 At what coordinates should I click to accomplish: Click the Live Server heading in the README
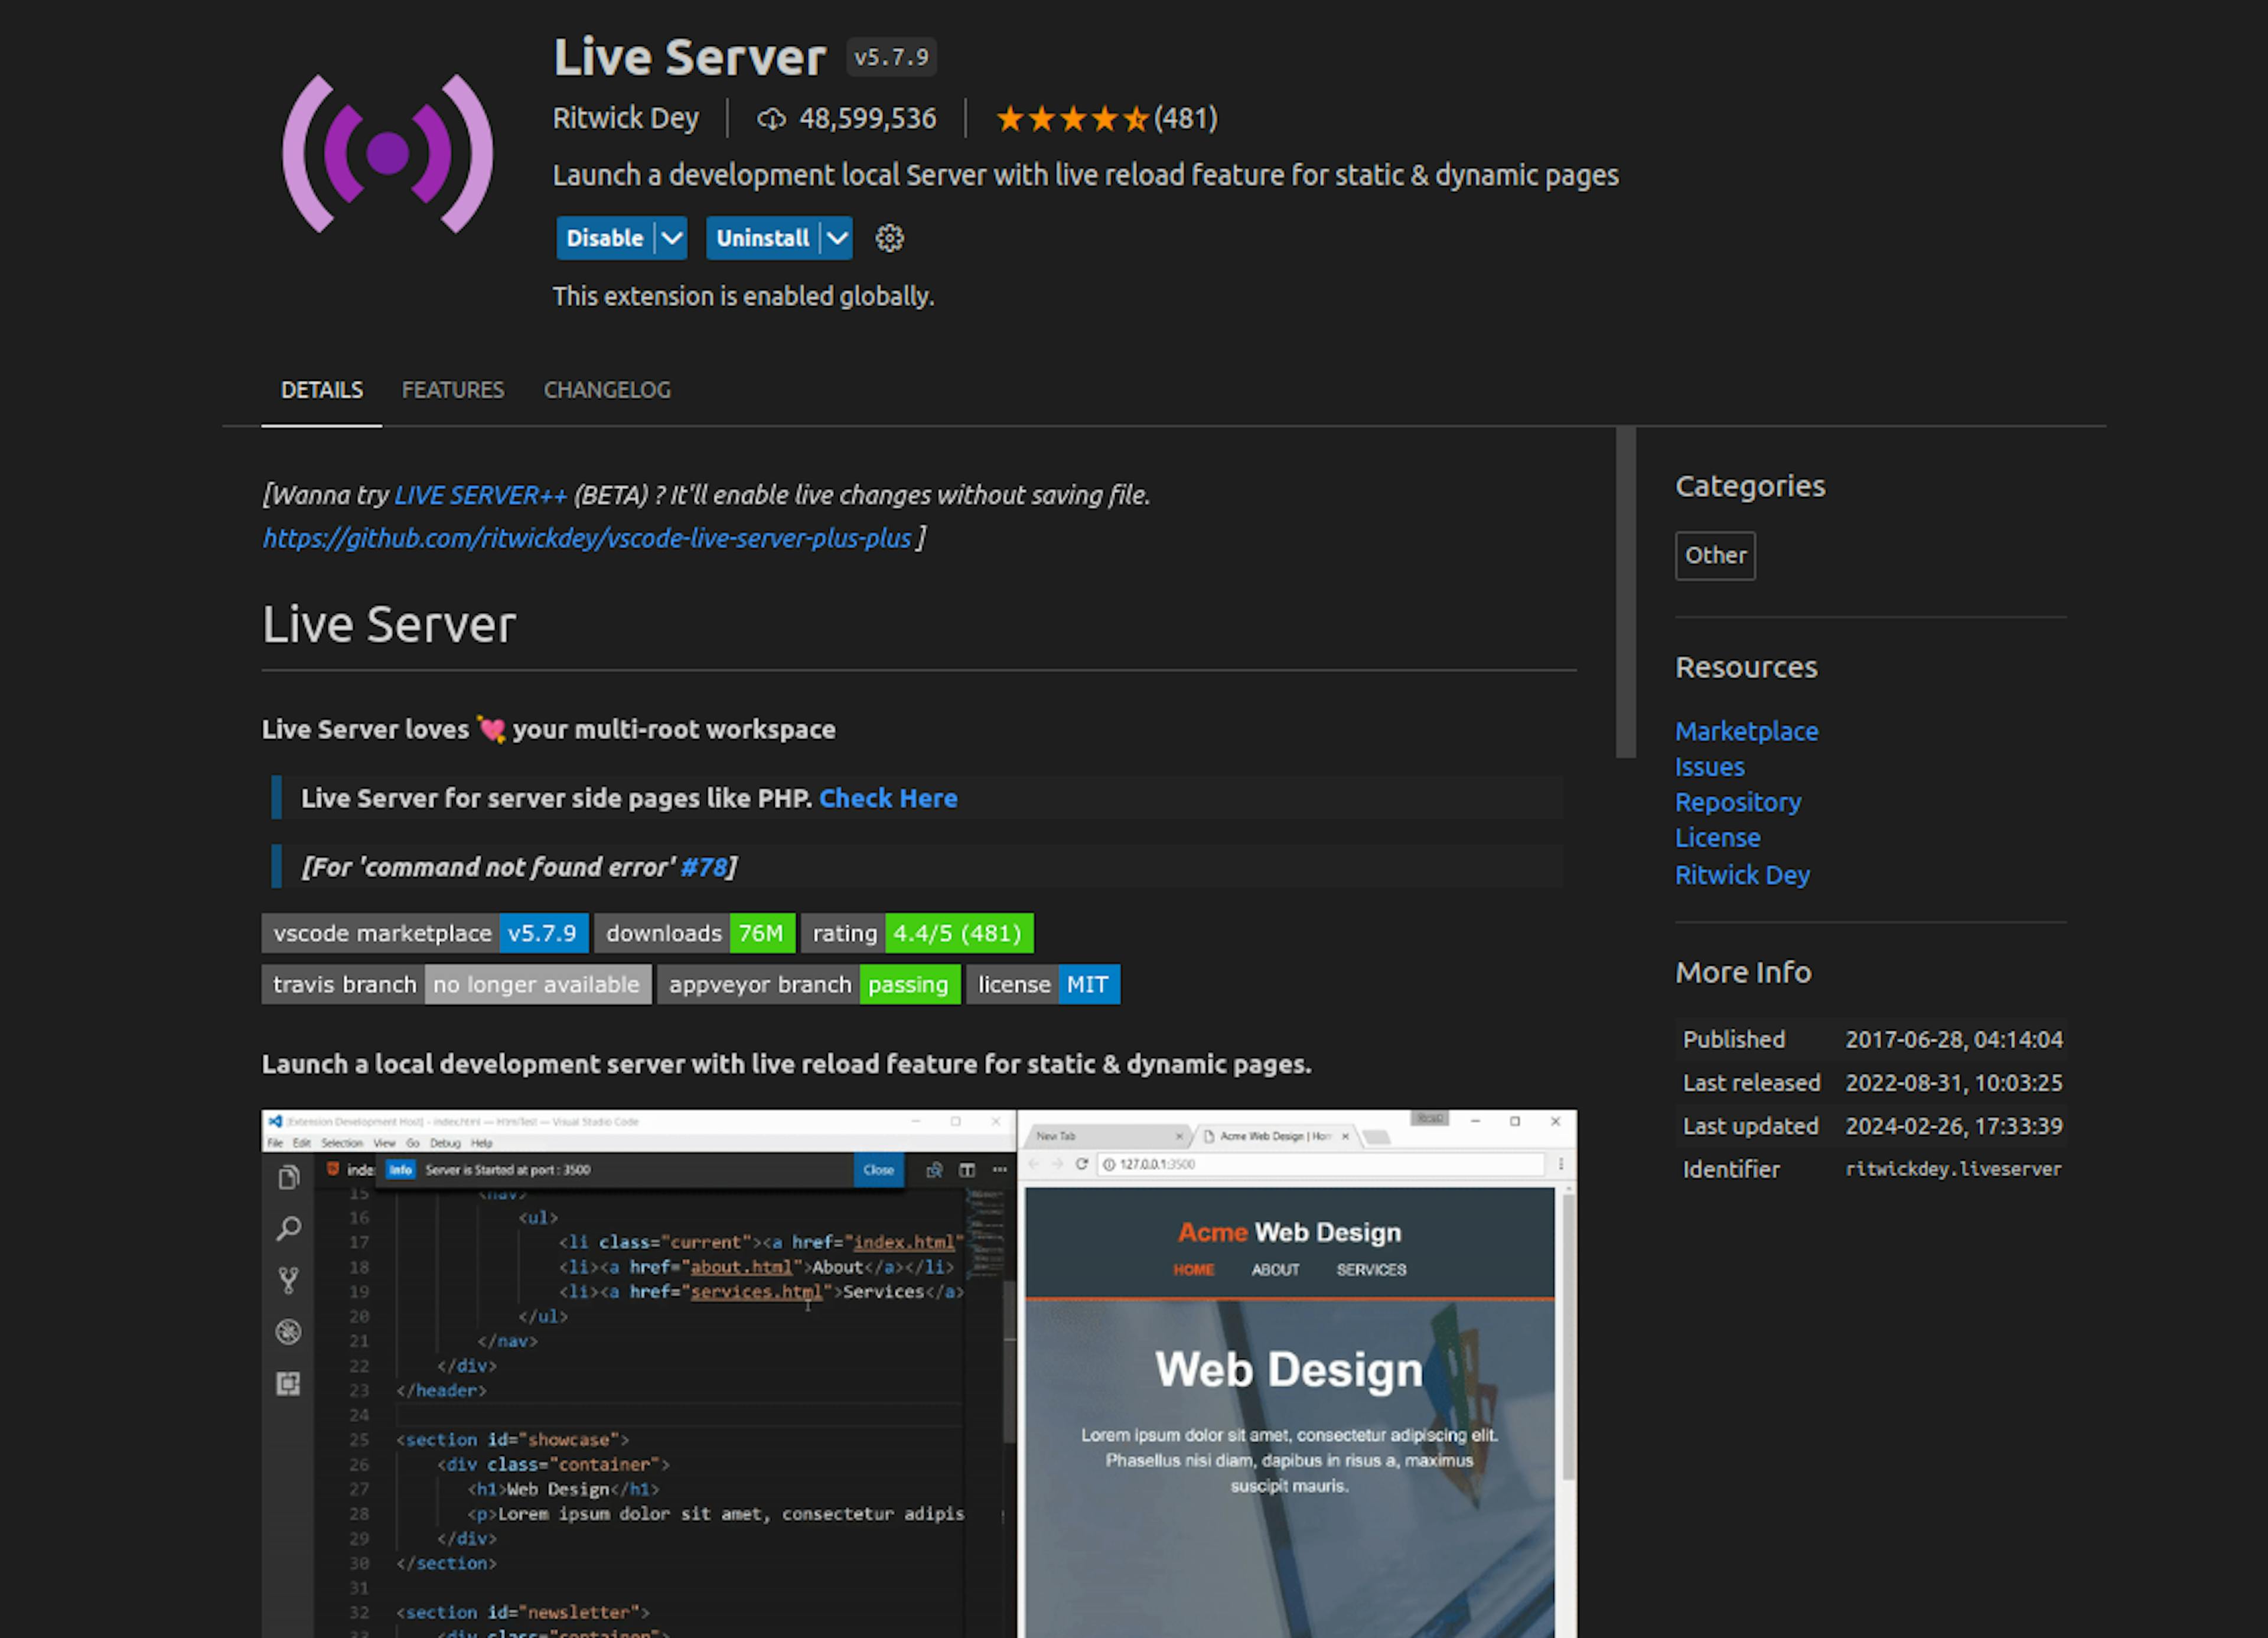point(389,624)
